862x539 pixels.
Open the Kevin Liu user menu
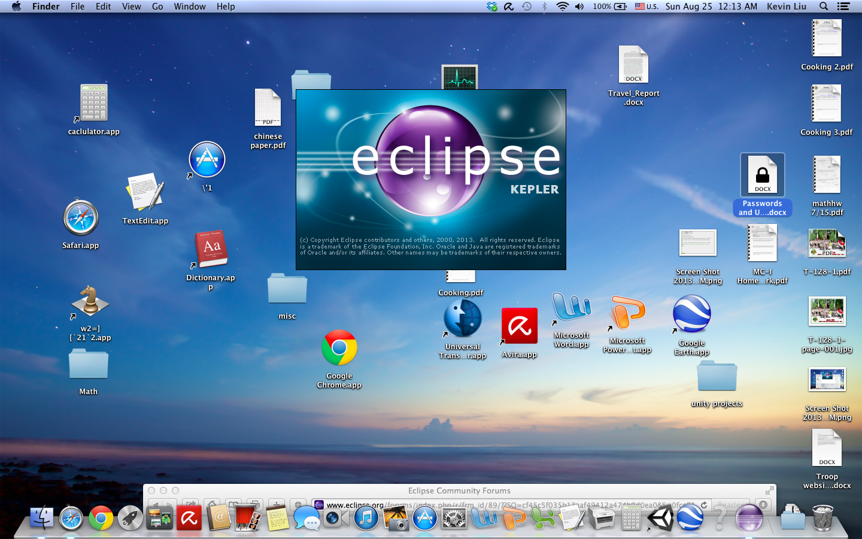[787, 7]
